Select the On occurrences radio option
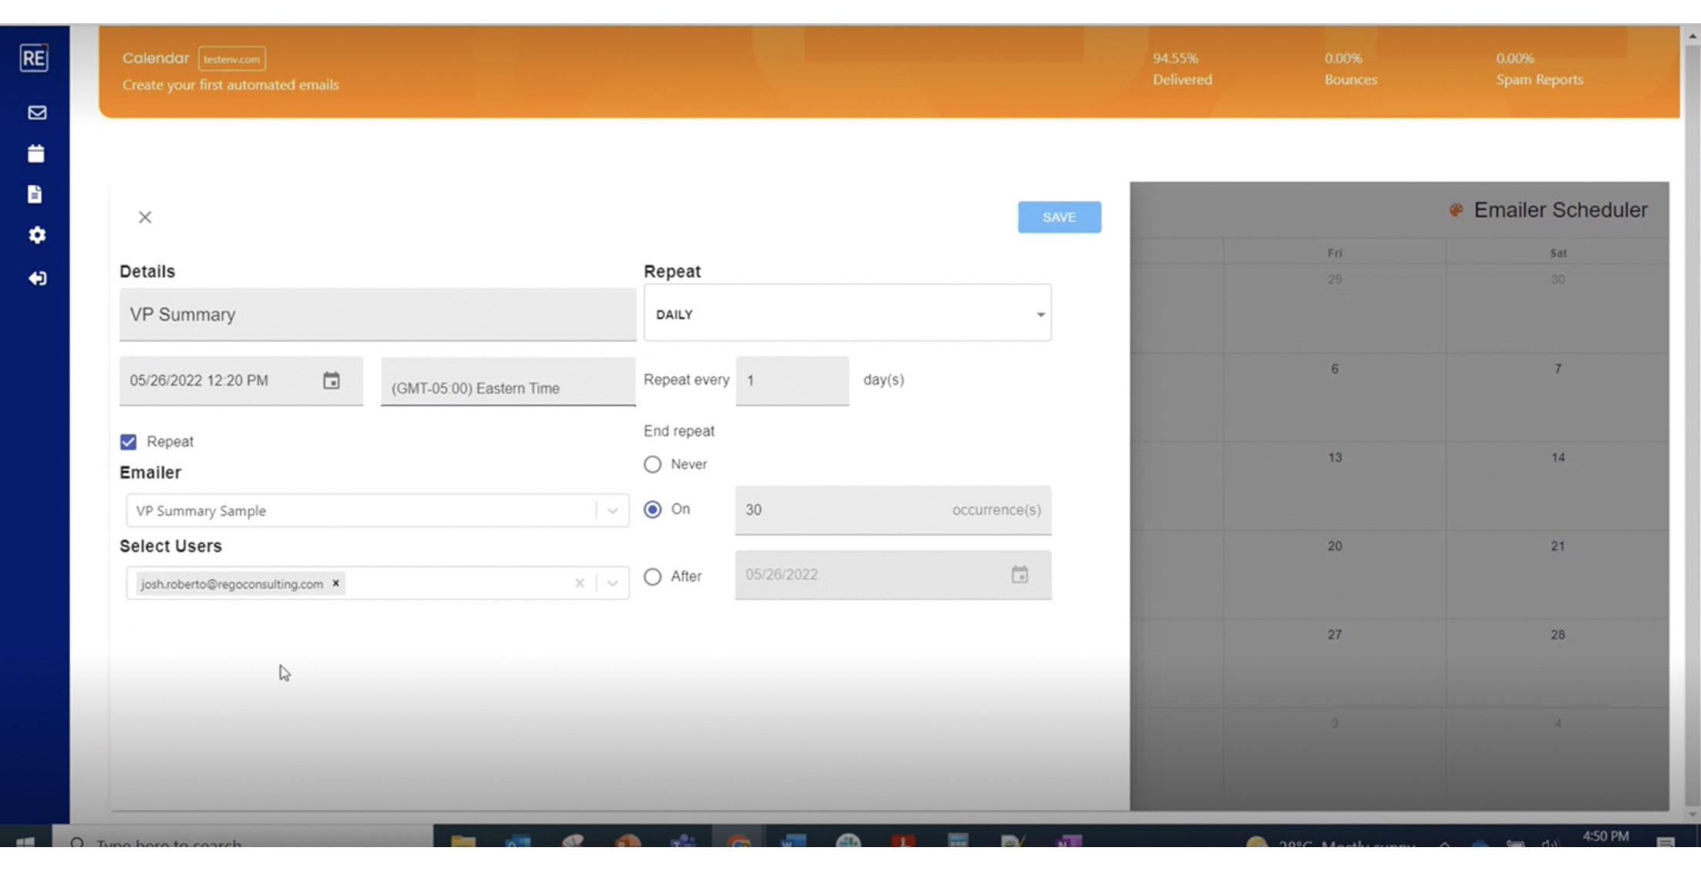Viewport: 1701px width, 871px height. point(652,509)
